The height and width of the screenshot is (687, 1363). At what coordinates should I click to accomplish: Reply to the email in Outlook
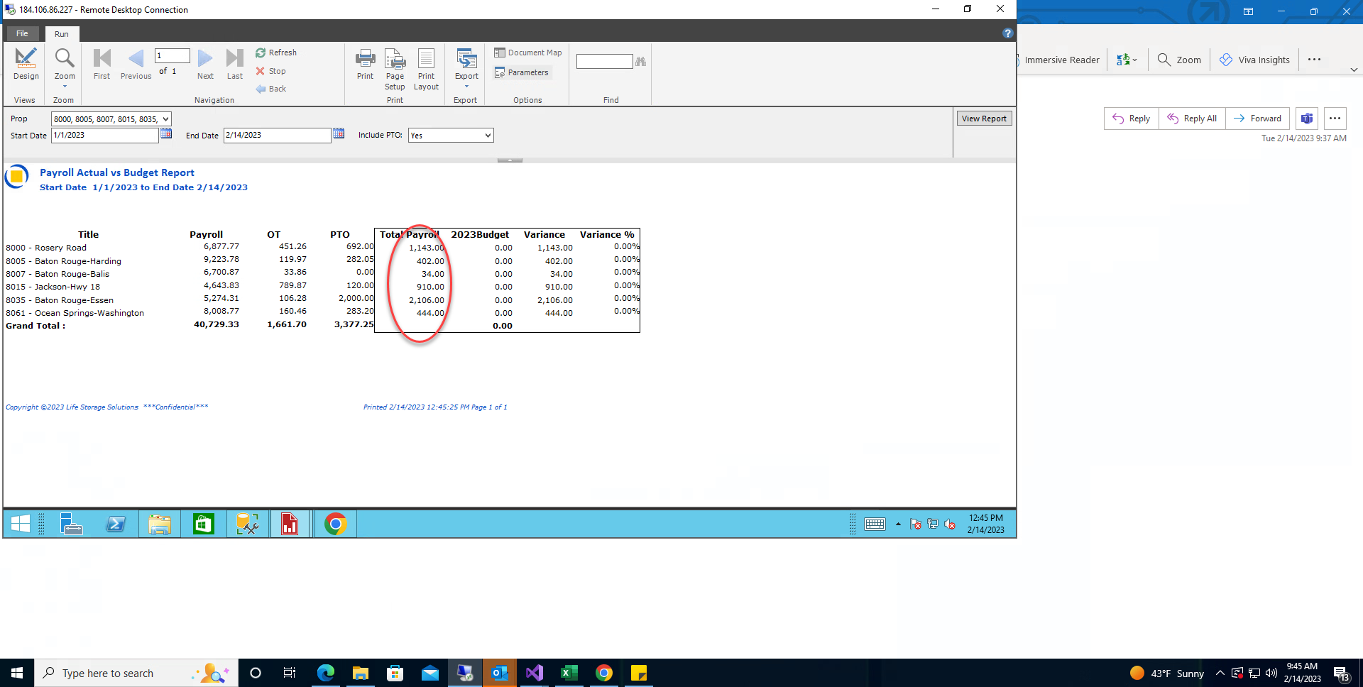(1131, 119)
